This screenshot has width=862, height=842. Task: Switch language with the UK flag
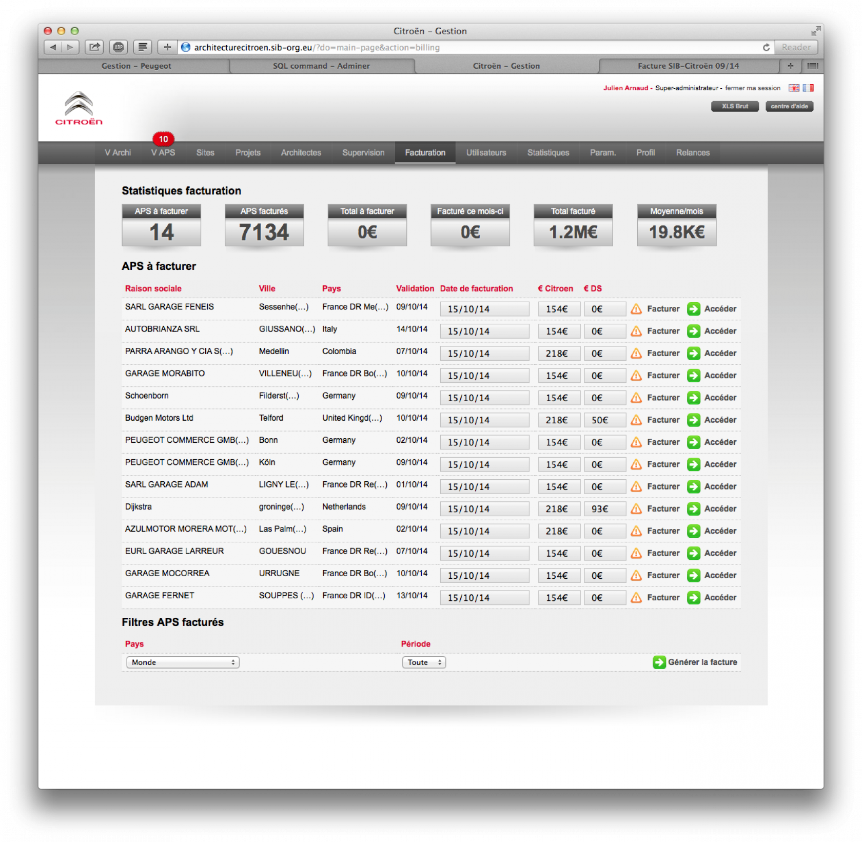[794, 88]
